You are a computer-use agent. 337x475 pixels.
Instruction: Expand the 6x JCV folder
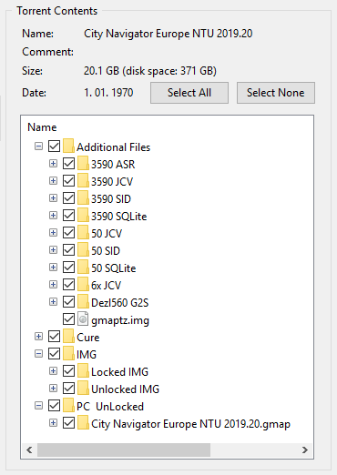53,285
